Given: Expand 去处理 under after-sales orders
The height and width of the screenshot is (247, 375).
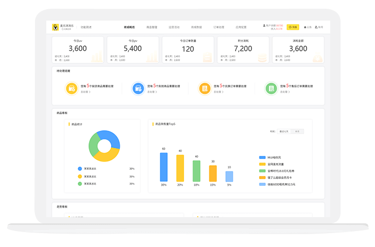Looking at the screenshot, I should point(285,92).
